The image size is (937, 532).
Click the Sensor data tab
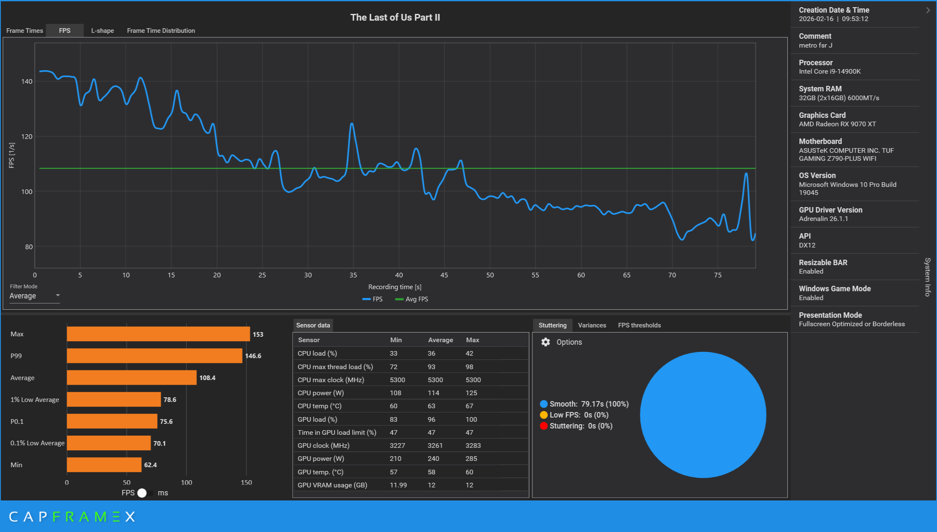tap(313, 325)
